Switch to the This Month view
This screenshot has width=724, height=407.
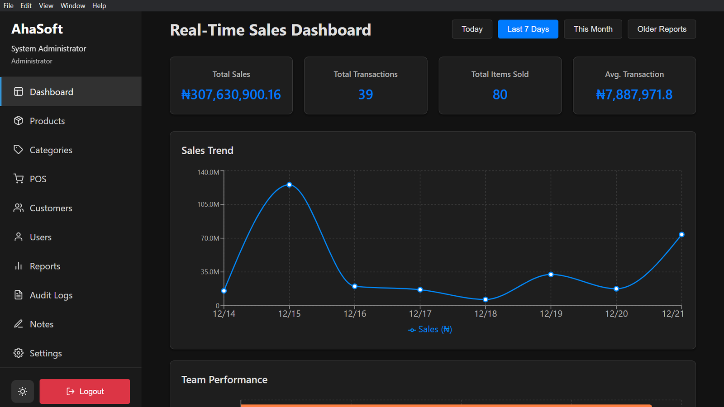pyautogui.click(x=593, y=29)
